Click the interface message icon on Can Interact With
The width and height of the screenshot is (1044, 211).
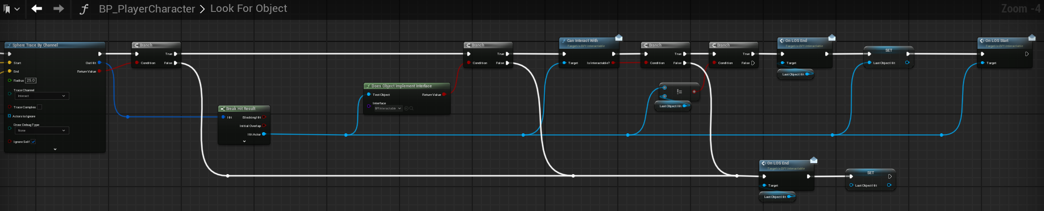point(619,38)
